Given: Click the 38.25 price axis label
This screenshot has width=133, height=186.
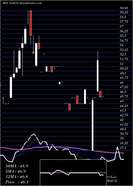Looking at the screenshot, I should (124, 143).
